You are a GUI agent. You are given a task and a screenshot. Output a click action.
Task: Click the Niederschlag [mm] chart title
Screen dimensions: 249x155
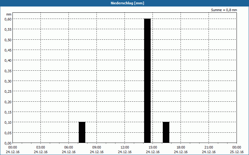125,3
